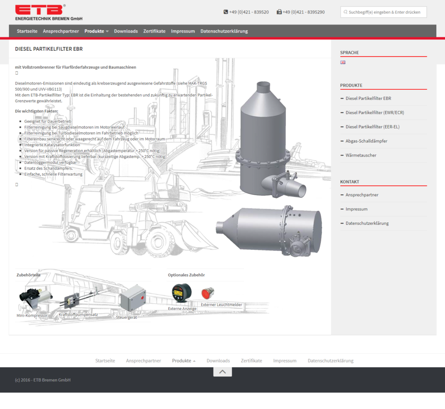This screenshot has width=445, height=409.
Task: Go to Startseite in the top navigation
Action: 27,31
